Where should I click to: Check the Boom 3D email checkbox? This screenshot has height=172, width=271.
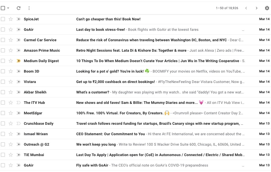click(x=3, y=71)
